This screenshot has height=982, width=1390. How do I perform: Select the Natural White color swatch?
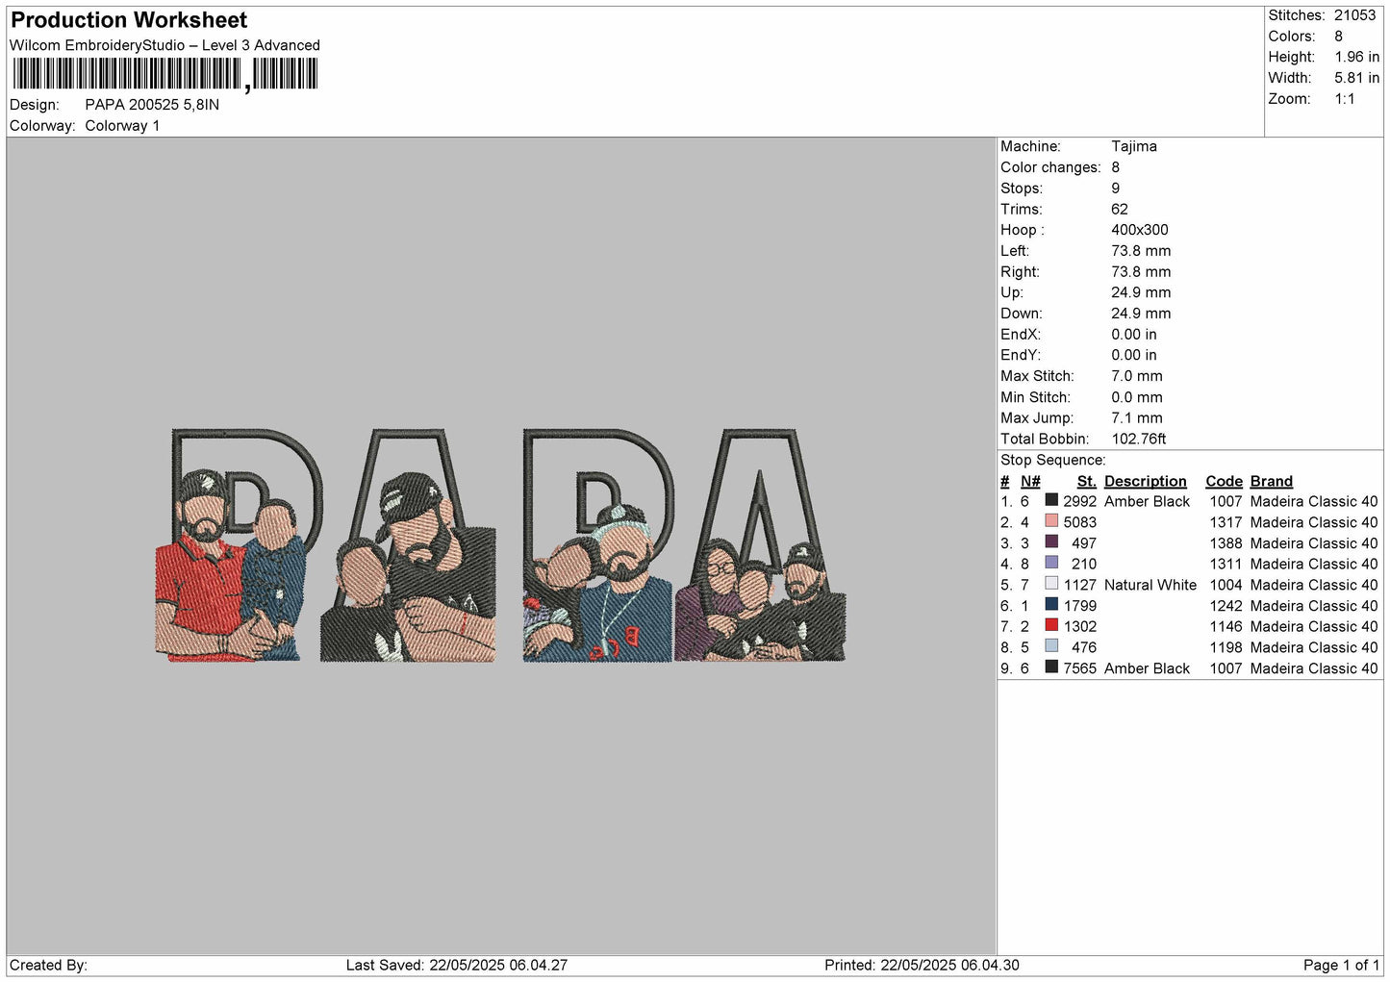pyautogui.click(x=1051, y=584)
